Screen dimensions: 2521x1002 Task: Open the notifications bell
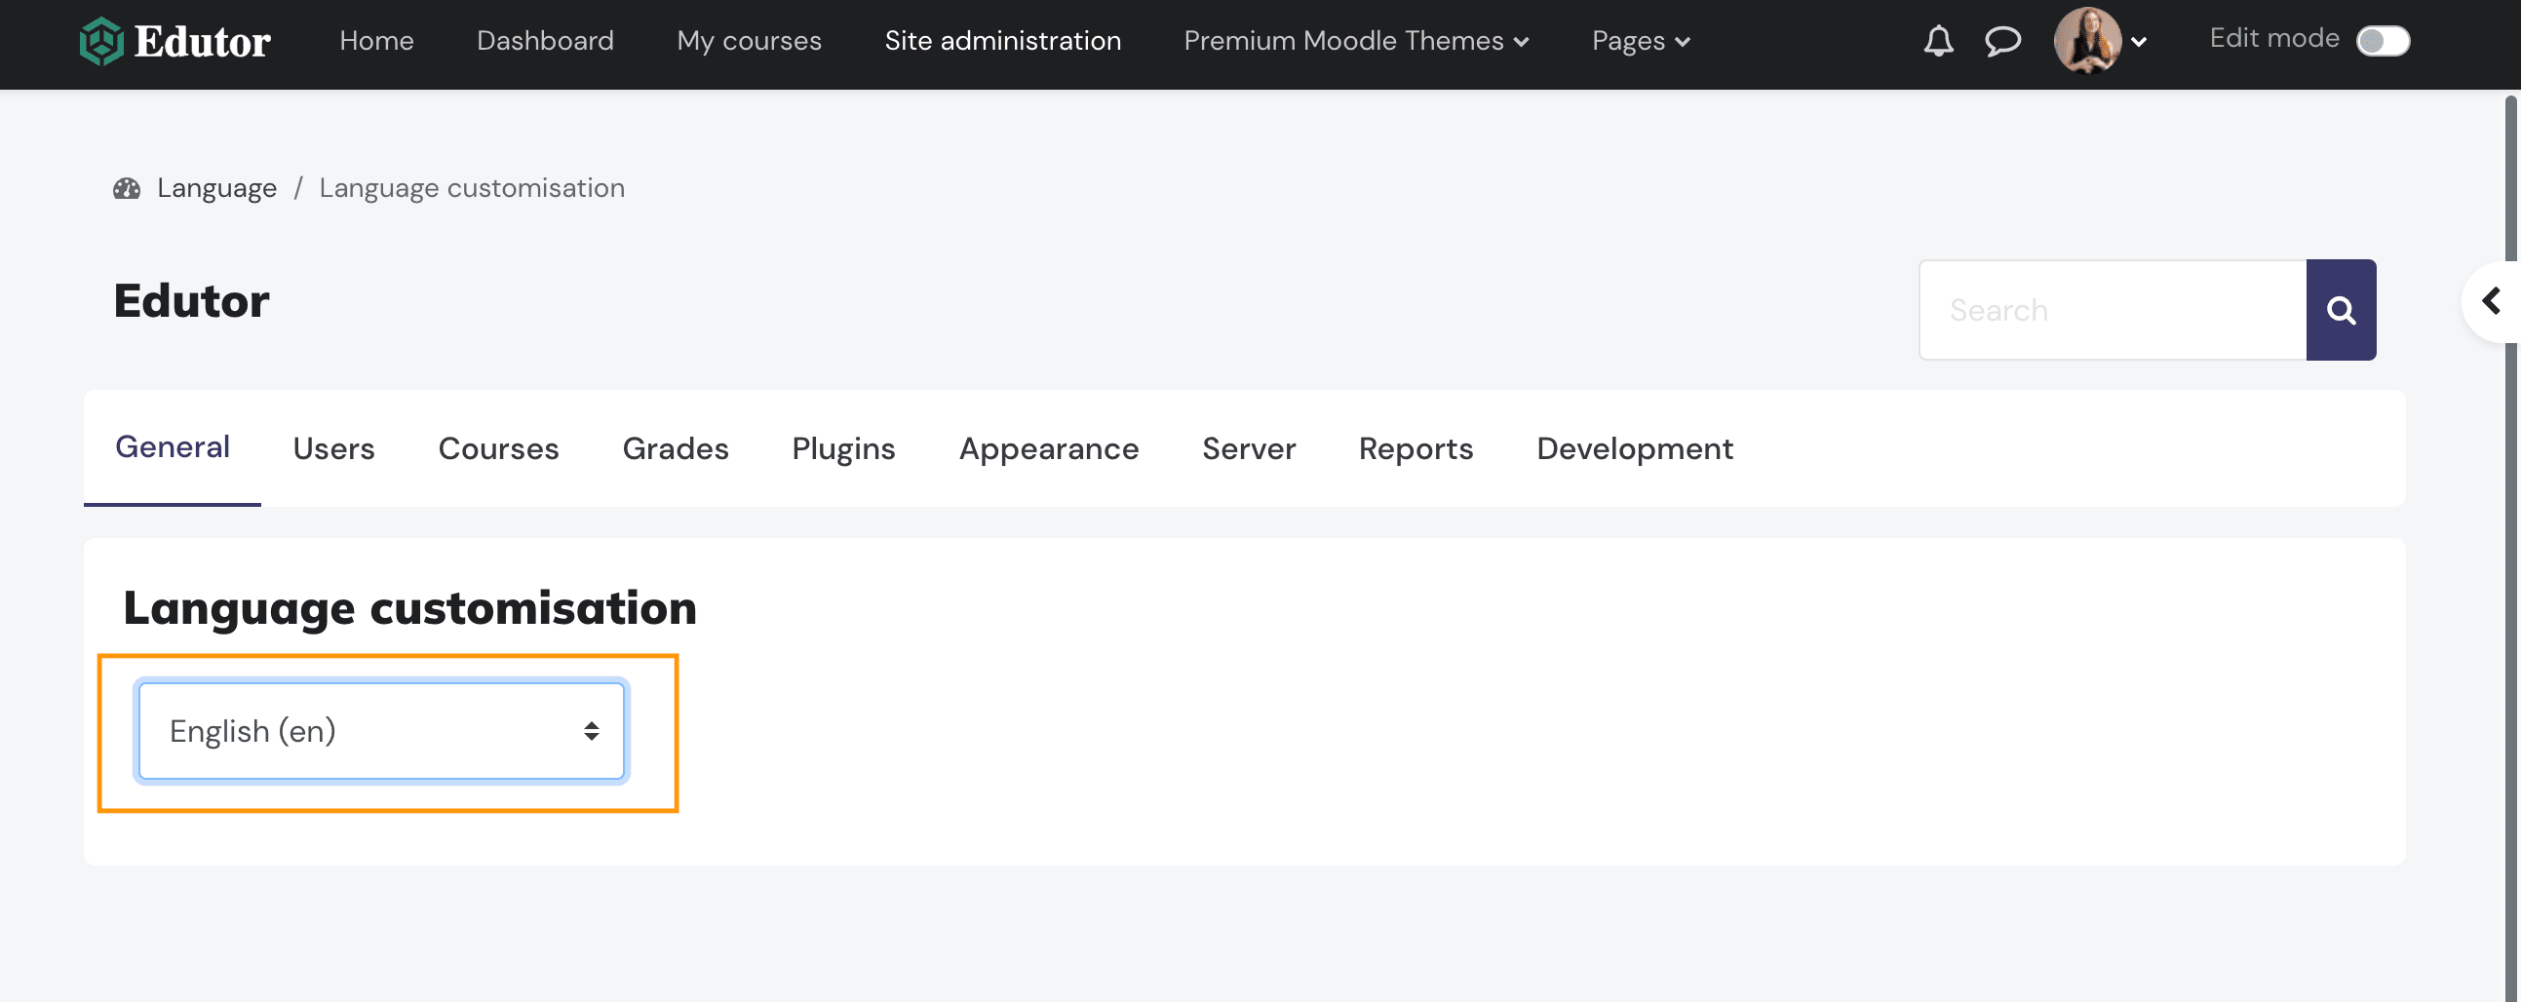(x=1938, y=41)
